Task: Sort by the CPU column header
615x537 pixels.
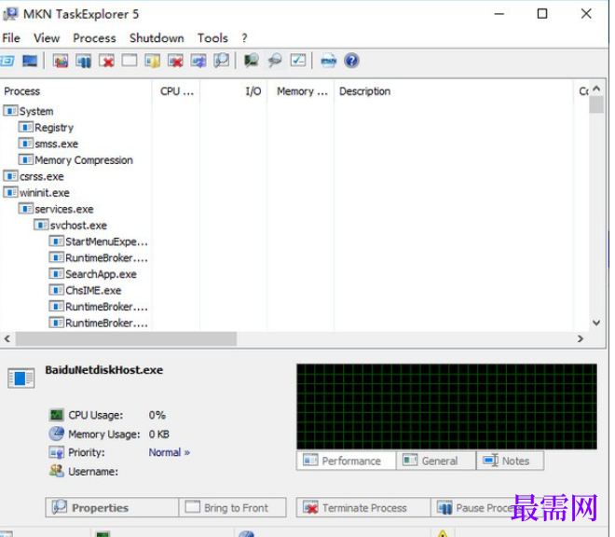Action: point(176,91)
